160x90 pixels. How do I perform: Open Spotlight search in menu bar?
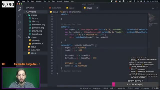click(138, 1)
